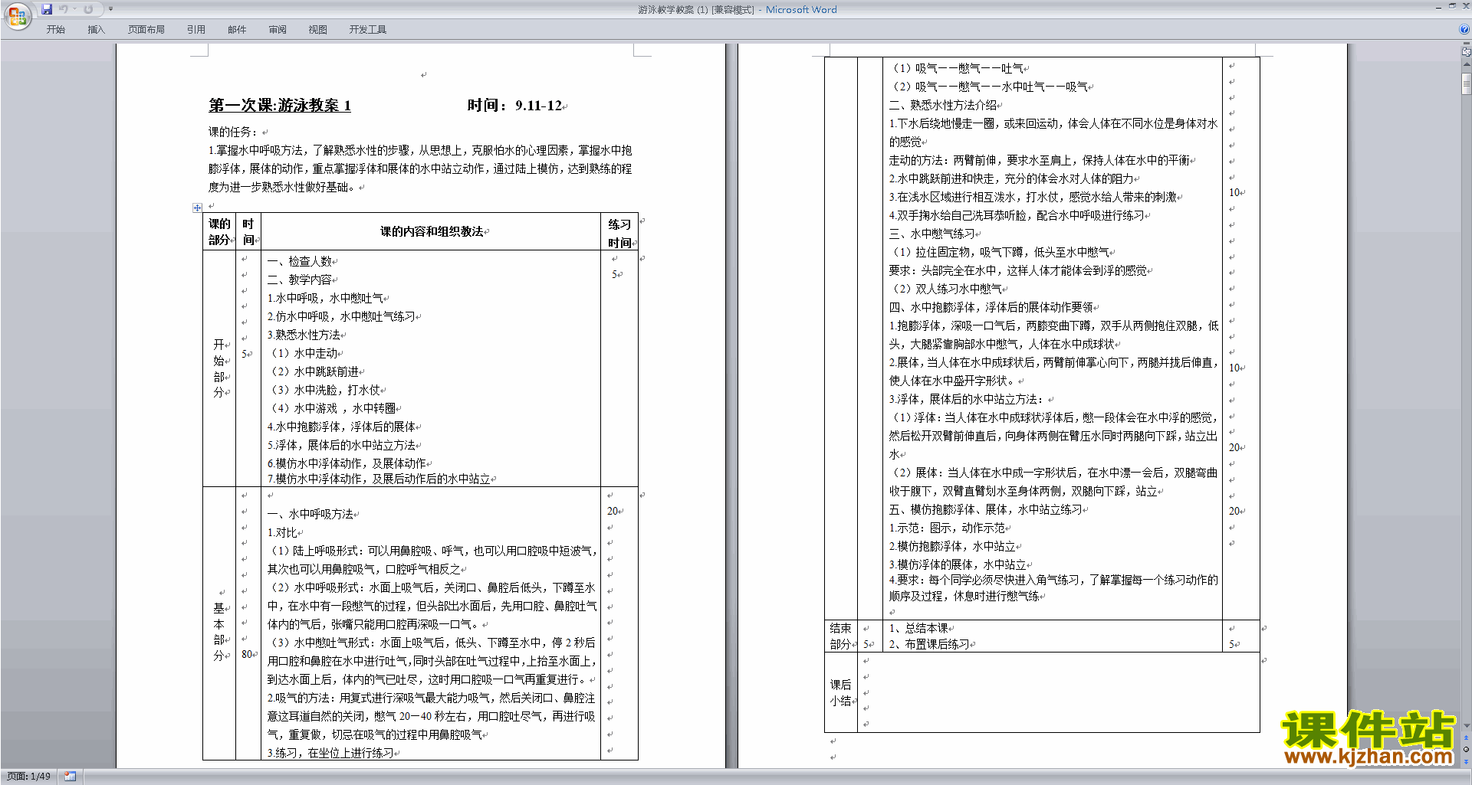Click the scrollbar up arrow

click(x=1466, y=66)
